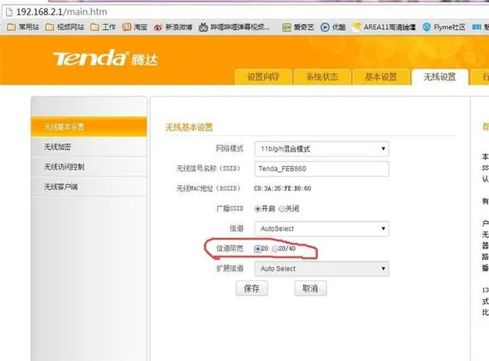The width and height of the screenshot is (489, 361).
Task: Select 20 for 信道带宽
Action: [x=257, y=249]
